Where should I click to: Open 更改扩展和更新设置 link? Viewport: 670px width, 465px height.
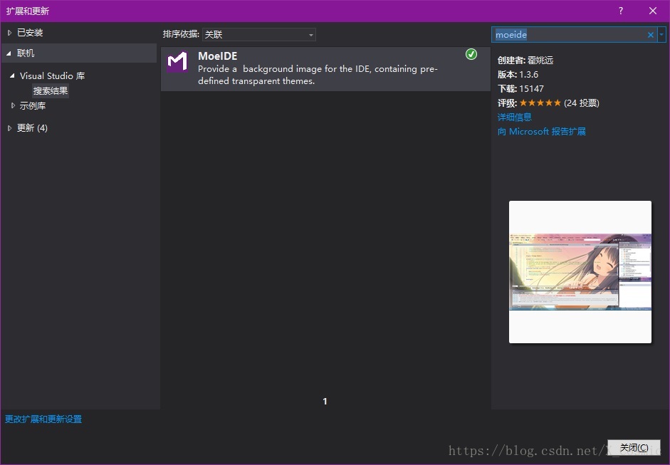tap(43, 419)
